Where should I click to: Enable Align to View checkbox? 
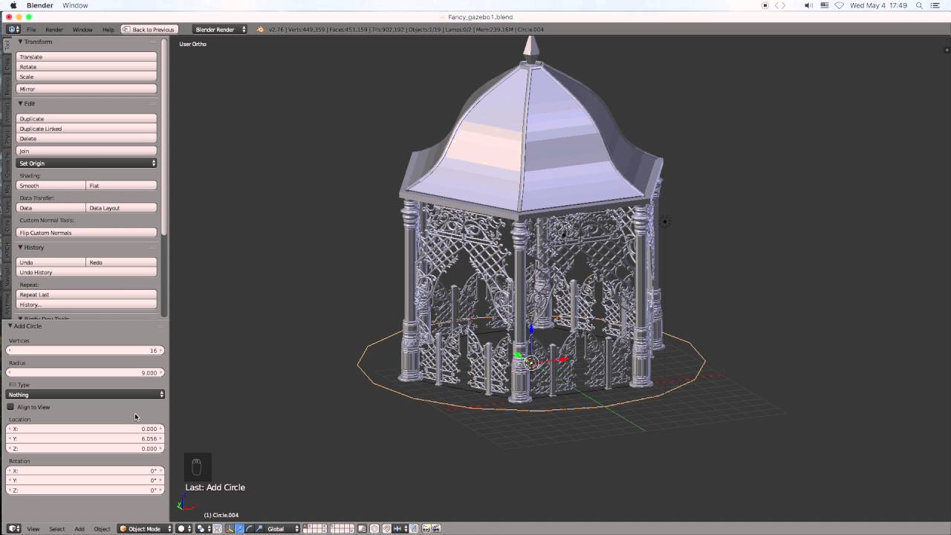[x=10, y=407]
